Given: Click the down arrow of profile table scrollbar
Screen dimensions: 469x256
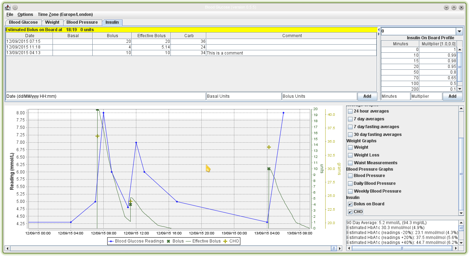Looking at the screenshot, I should click(x=460, y=89).
